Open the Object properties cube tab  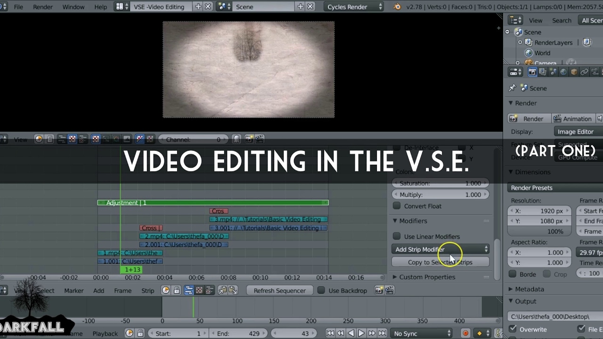pyautogui.click(x=574, y=72)
